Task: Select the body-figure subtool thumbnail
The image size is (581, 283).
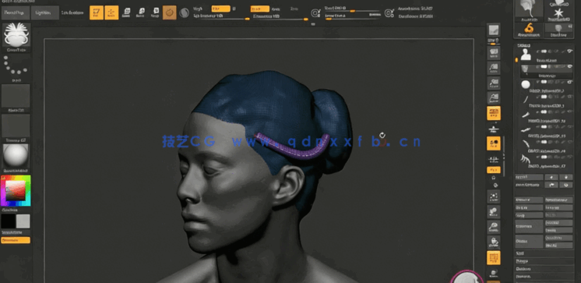Action: click(x=526, y=55)
